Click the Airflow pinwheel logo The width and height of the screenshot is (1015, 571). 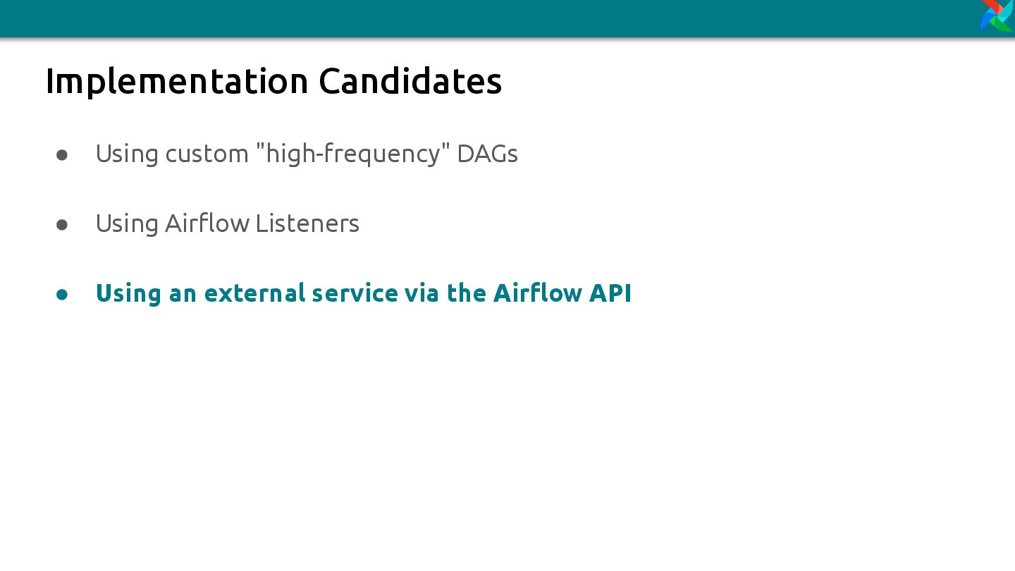point(997,16)
